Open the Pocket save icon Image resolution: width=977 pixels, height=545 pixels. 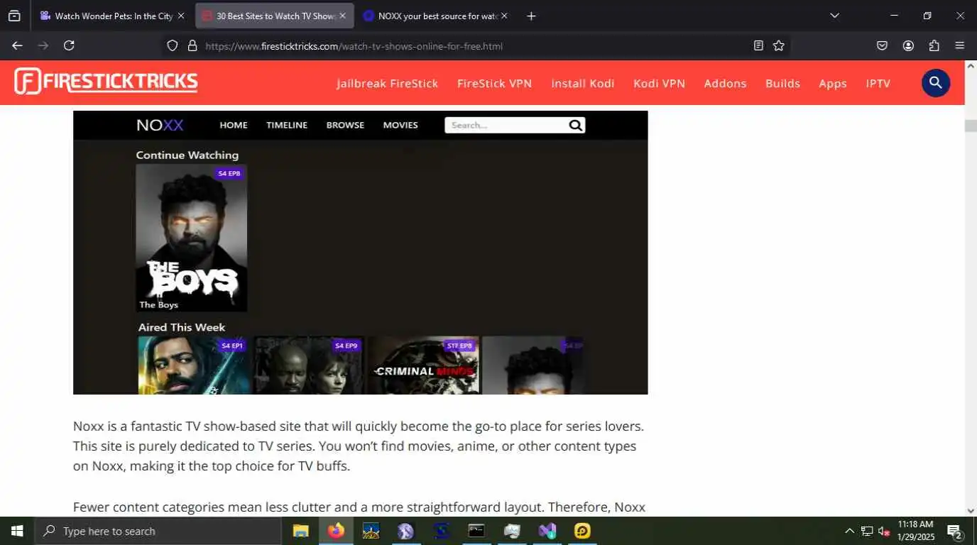(882, 45)
